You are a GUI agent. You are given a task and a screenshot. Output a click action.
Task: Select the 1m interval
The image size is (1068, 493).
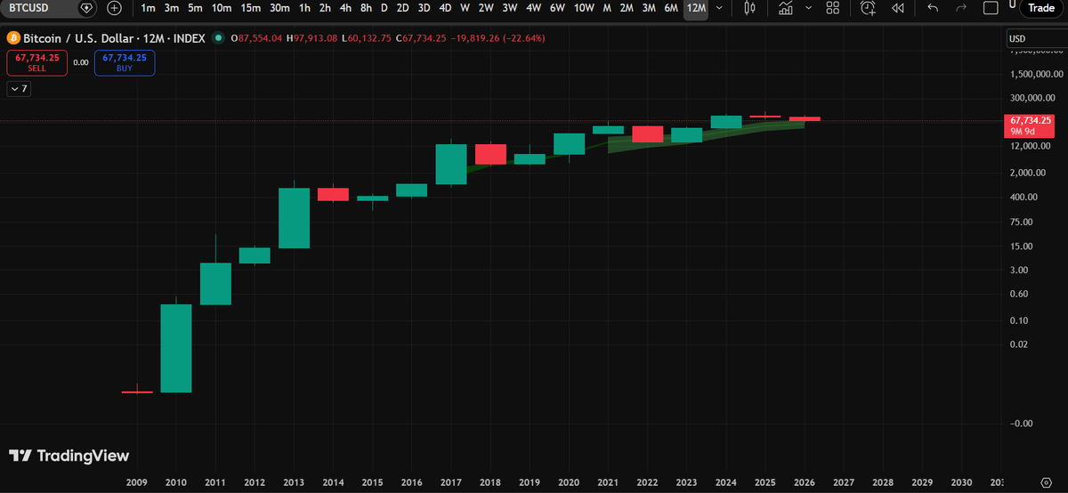pos(148,8)
